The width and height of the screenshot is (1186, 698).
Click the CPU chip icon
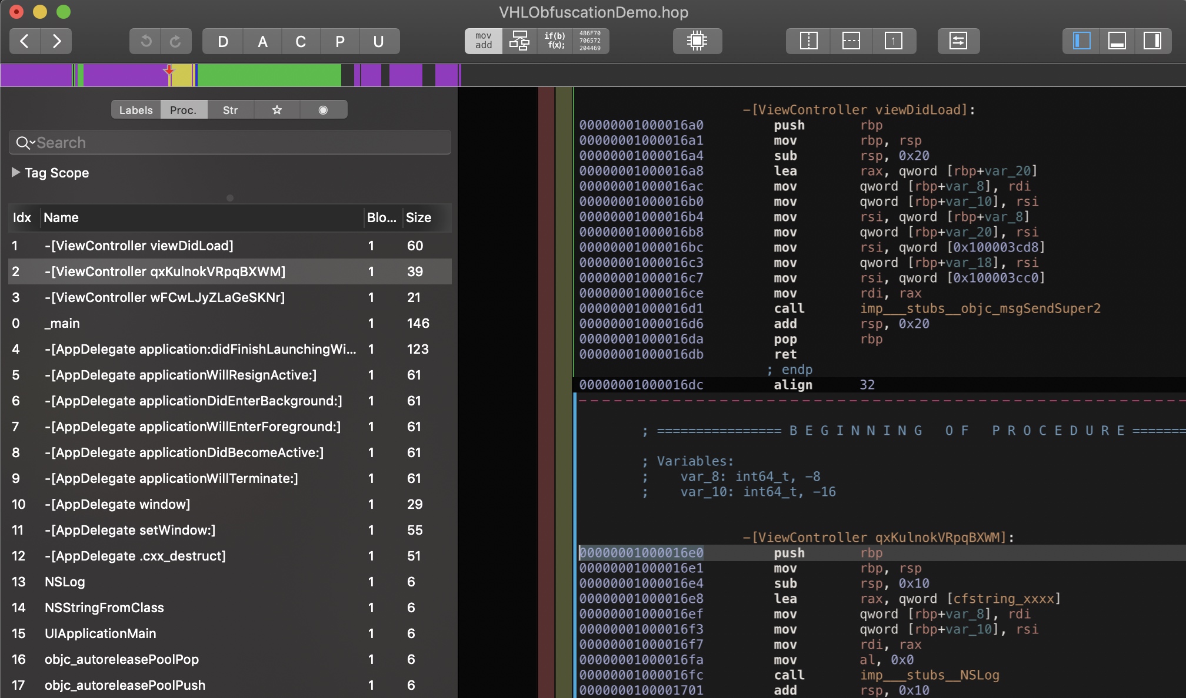tap(697, 41)
